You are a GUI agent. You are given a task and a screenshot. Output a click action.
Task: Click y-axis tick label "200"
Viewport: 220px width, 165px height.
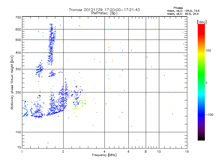point(18,92)
